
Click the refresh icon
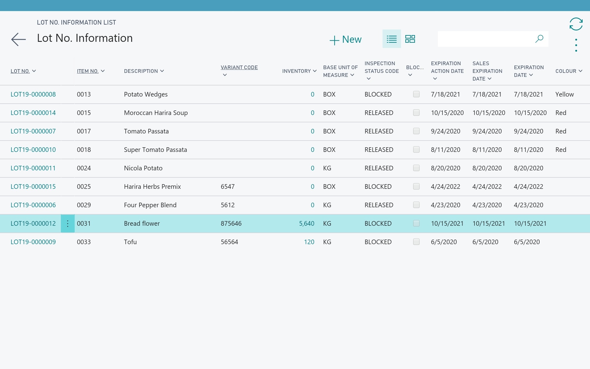576,24
